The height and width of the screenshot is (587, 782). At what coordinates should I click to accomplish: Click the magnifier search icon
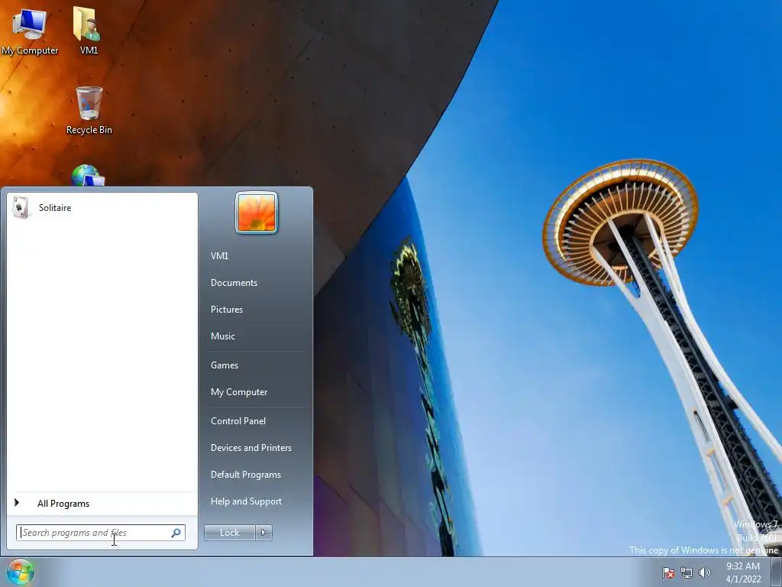176,533
